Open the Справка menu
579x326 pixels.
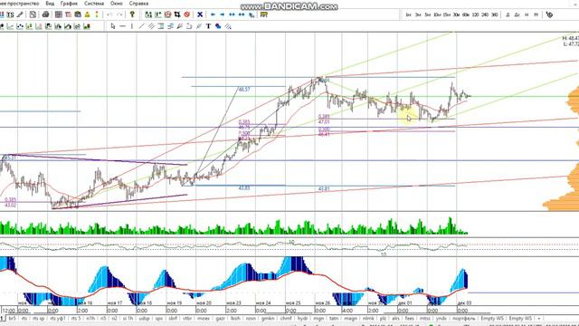[138, 4]
